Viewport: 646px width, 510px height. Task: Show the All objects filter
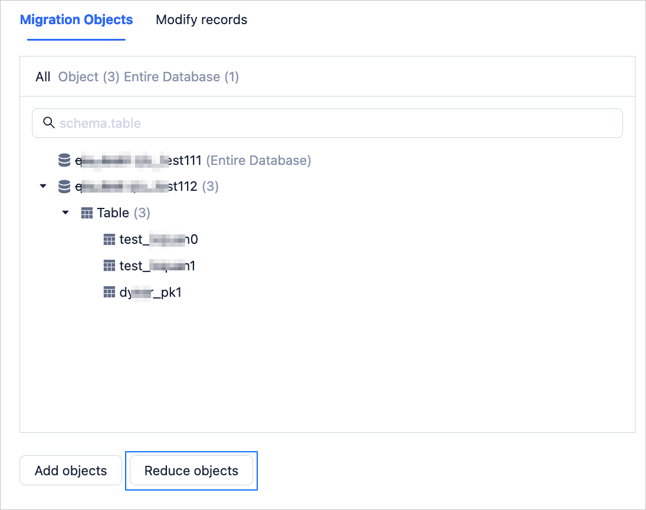click(43, 77)
